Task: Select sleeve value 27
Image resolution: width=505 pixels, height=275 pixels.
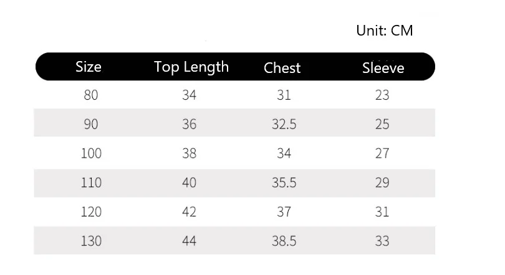Action: (x=382, y=153)
